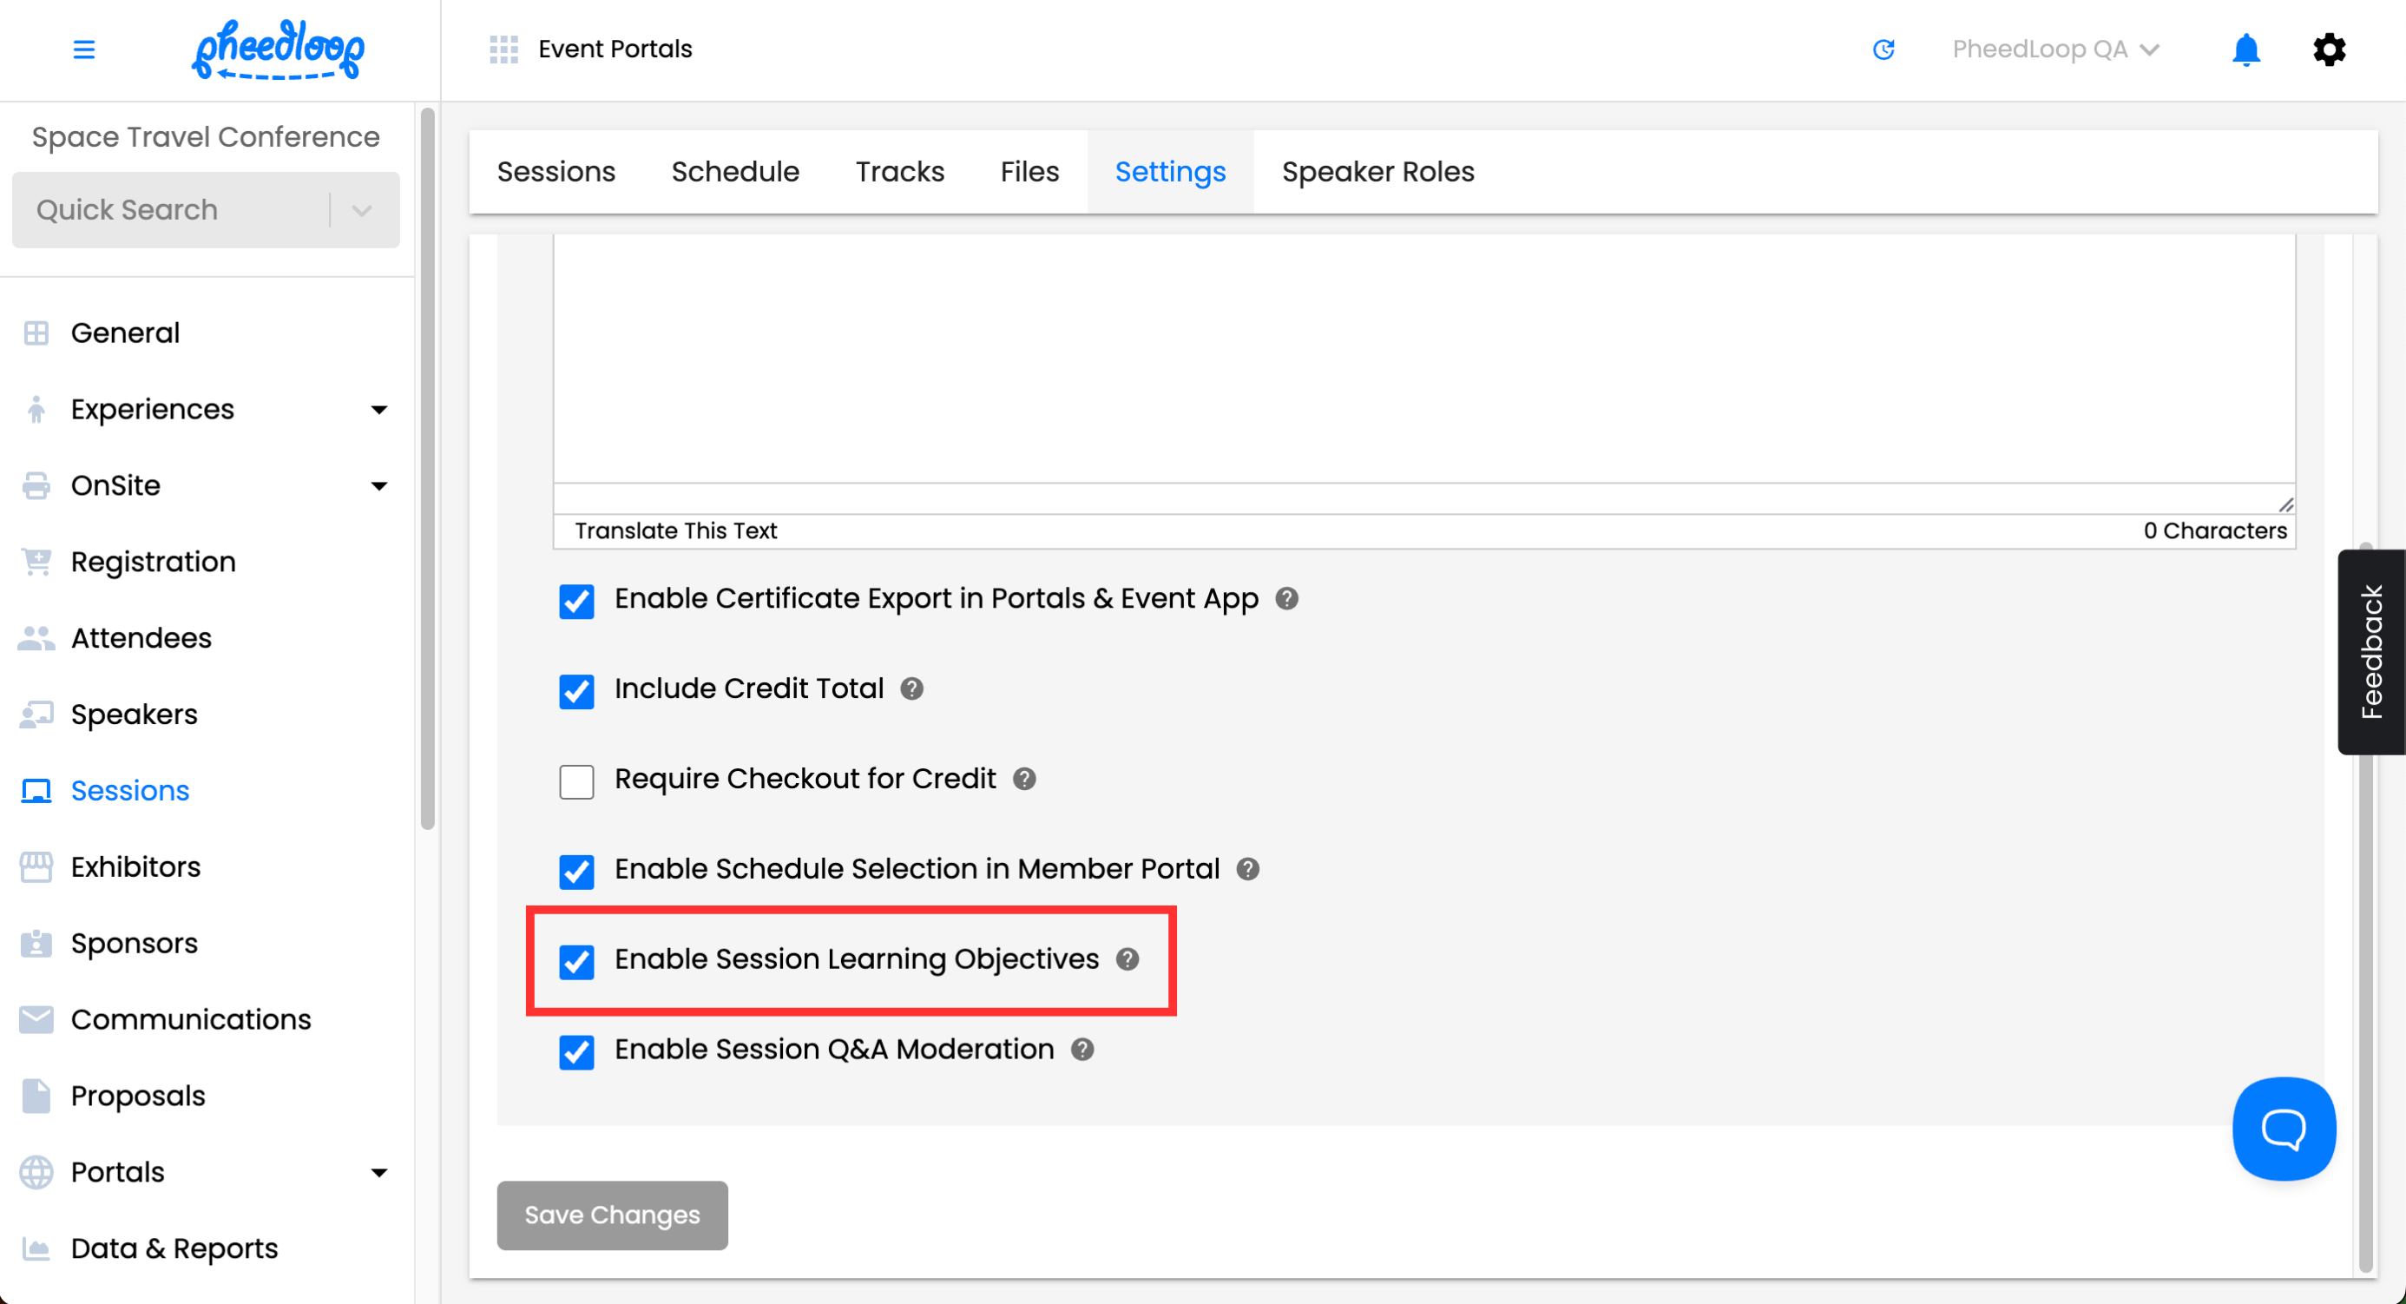Expand the OnSite menu arrow
This screenshot has height=1304, width=2406.
tap(378, 487)
